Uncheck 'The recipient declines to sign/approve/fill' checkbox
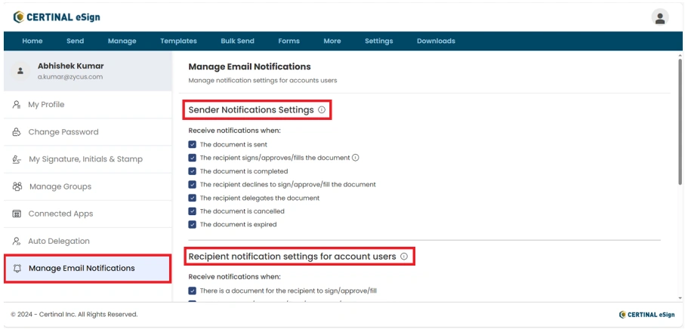 pyautogui.click(x=193, y=185)
